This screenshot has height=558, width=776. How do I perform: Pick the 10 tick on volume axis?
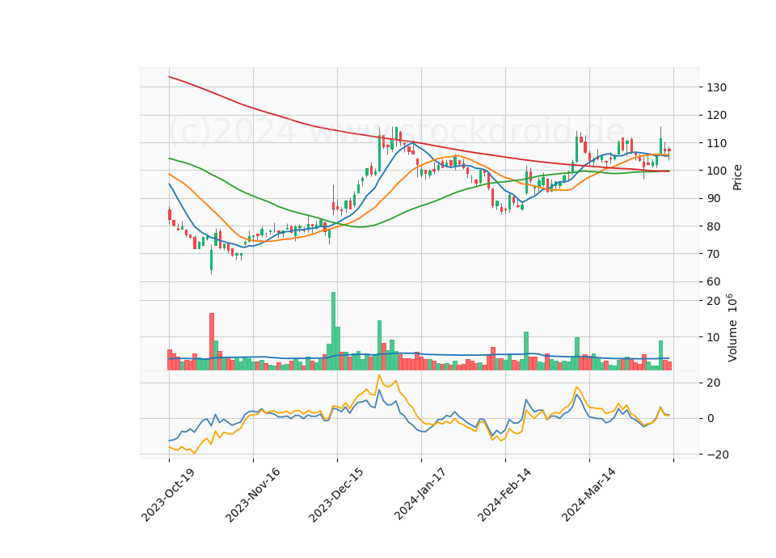coord(714,338)
